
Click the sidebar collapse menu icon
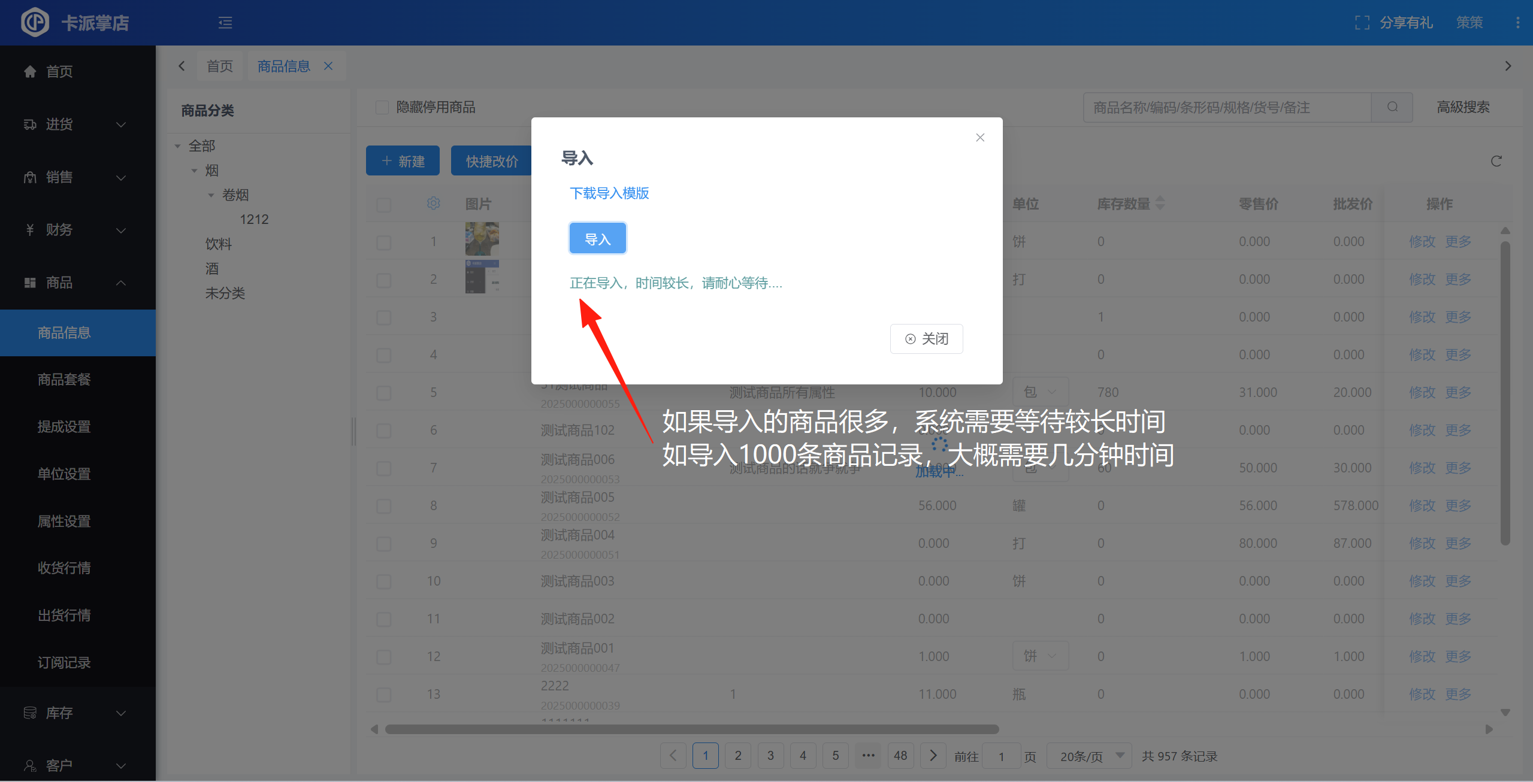coord(225,23)
